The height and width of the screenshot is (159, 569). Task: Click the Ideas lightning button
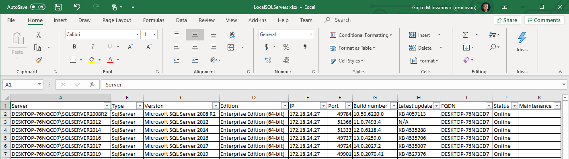[x=522, y=42]
